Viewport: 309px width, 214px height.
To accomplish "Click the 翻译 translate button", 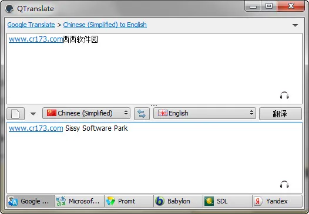I will (280, 114).
